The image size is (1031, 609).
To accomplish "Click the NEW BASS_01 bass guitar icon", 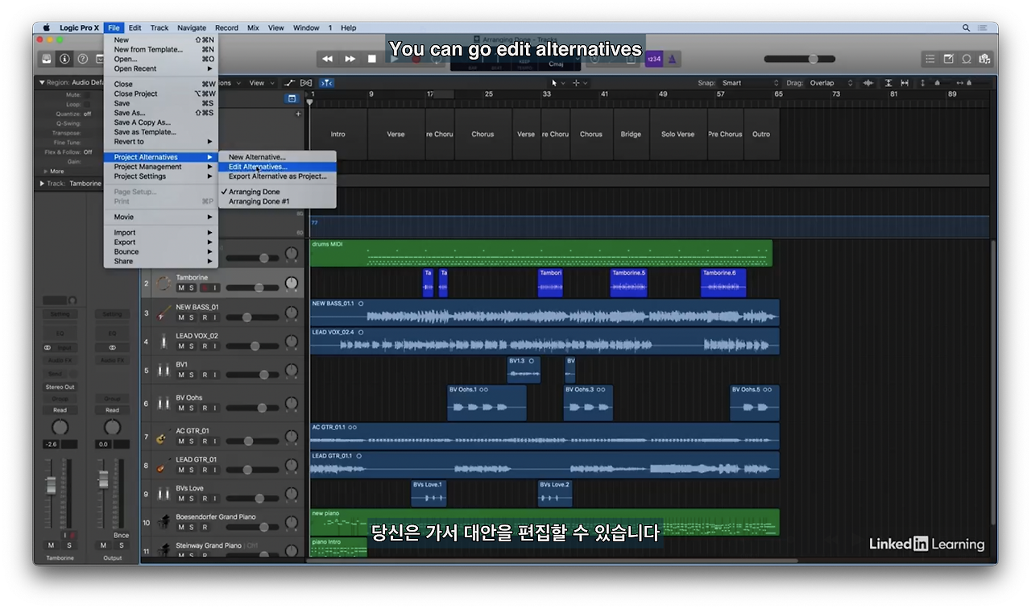I will tap(164, 312).
